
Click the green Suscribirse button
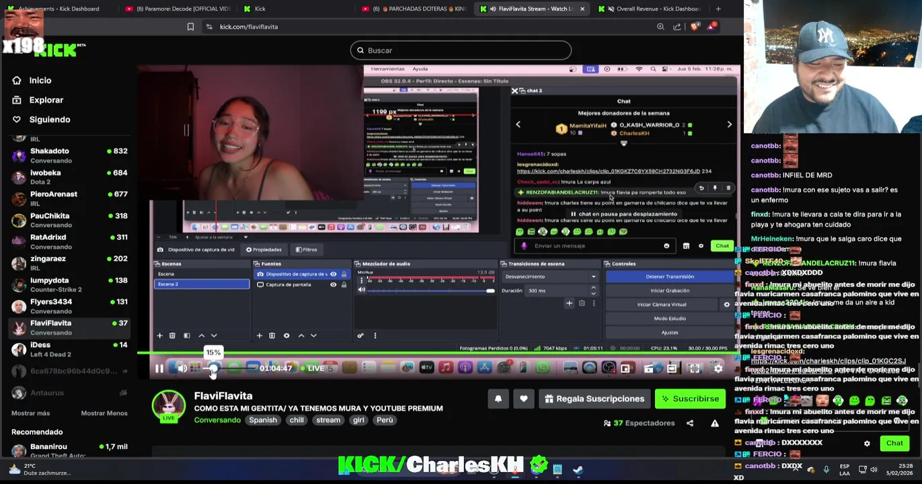[690, 399]
